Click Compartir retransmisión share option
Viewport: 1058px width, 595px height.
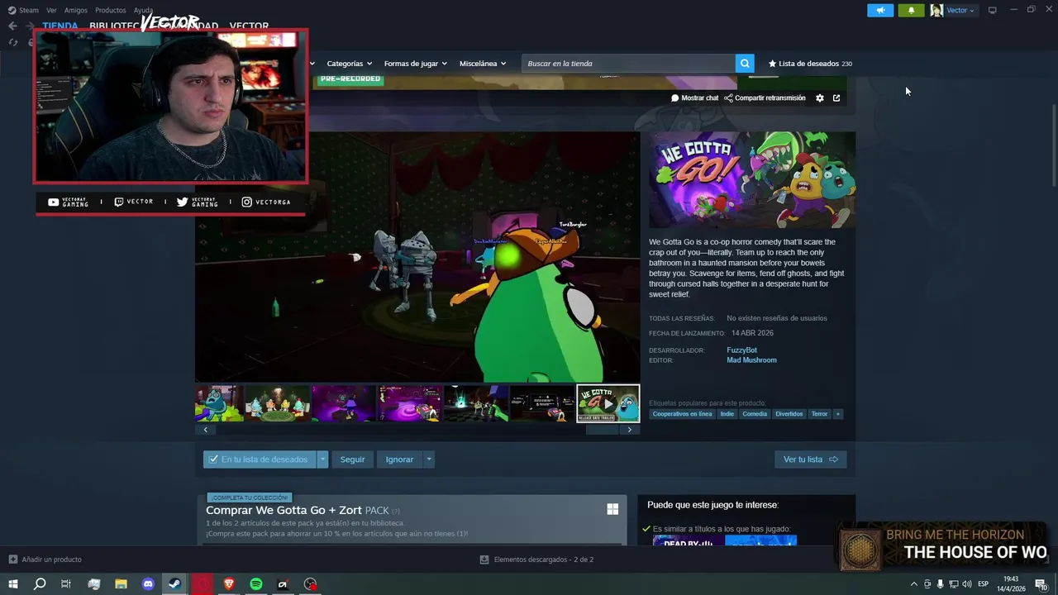click(765, 98)
